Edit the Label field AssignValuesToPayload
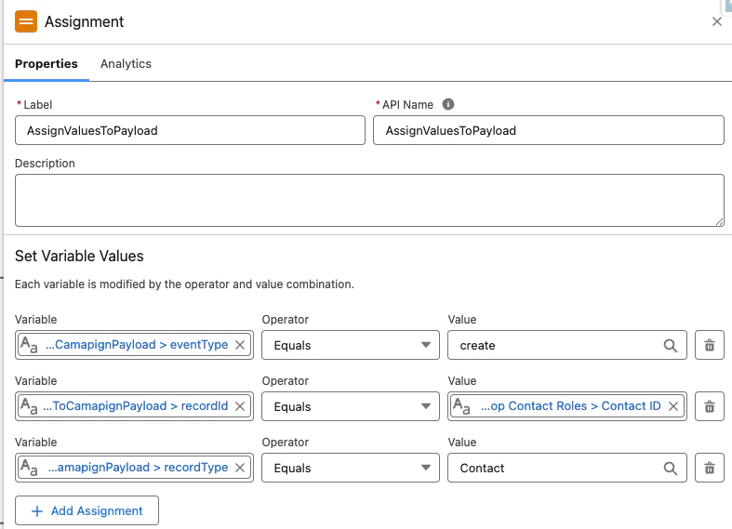Image resolution: width=732 pixels, height=529 pixels. click(190, 130)
